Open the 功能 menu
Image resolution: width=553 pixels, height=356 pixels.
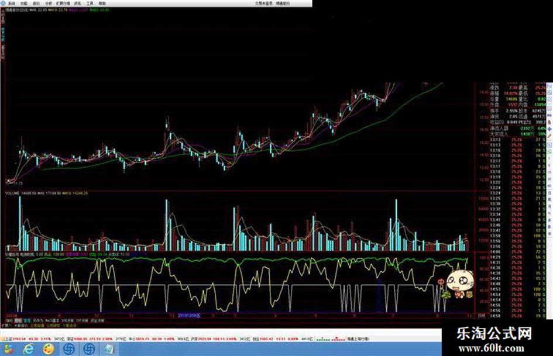23,4
